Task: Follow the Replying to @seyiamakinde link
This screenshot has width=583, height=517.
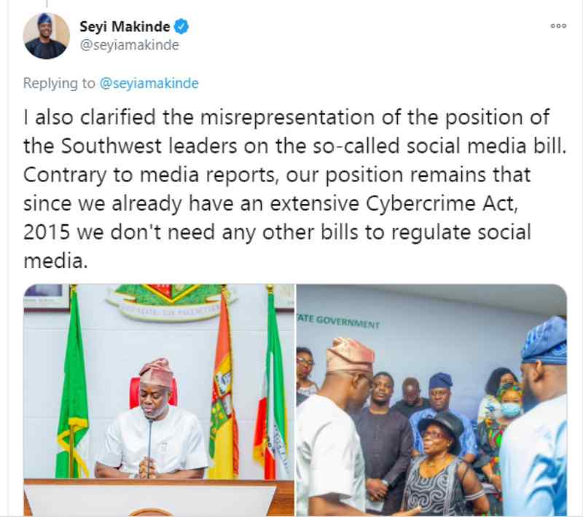Action: coord(149,83)
